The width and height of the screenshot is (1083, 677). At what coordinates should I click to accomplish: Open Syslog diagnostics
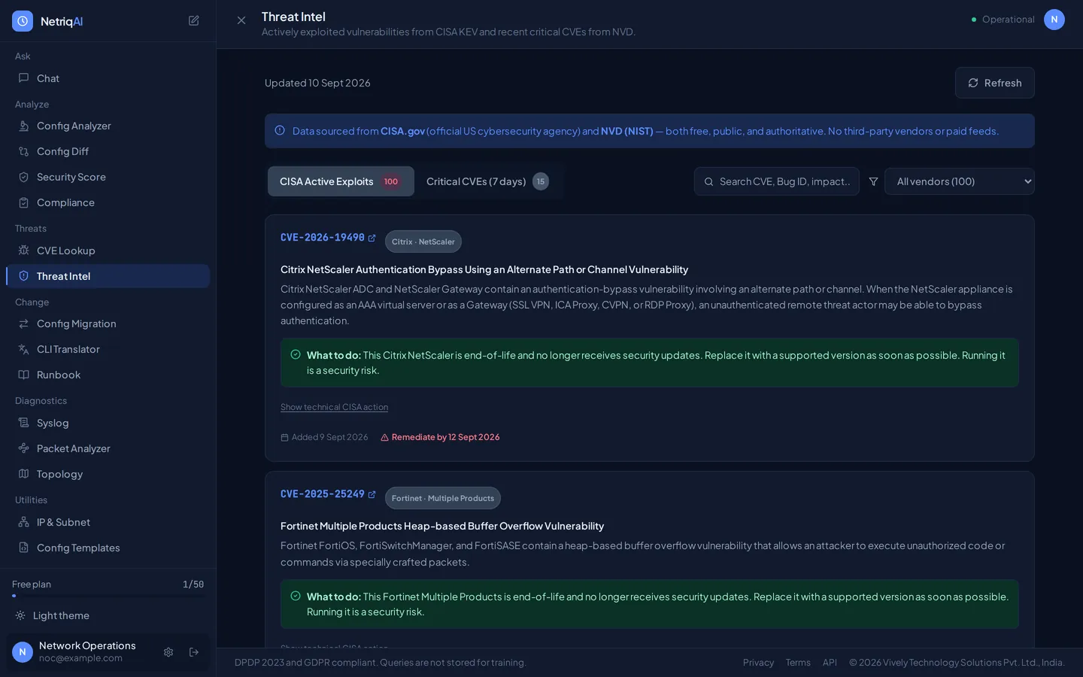[x=108, y=423]
